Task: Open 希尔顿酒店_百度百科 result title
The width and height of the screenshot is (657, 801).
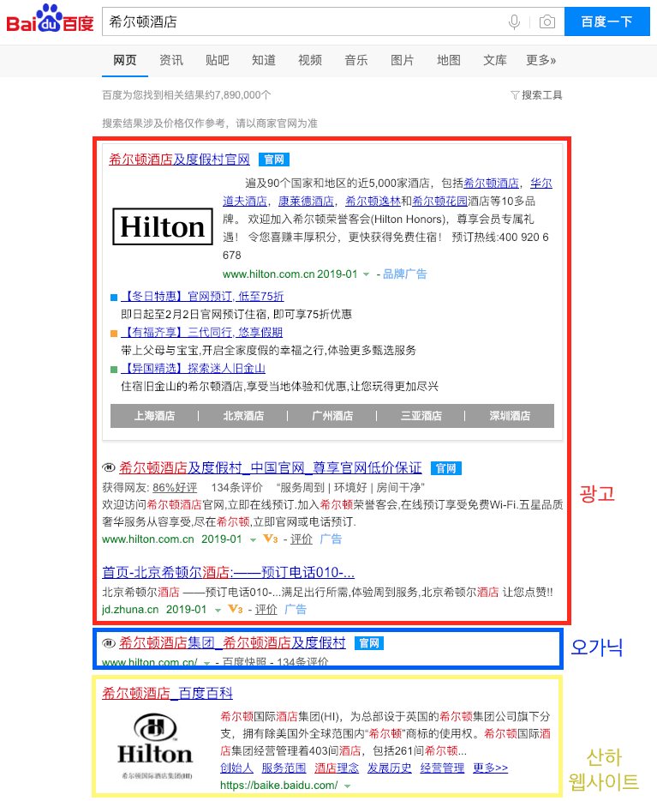Action: (167, 694)
